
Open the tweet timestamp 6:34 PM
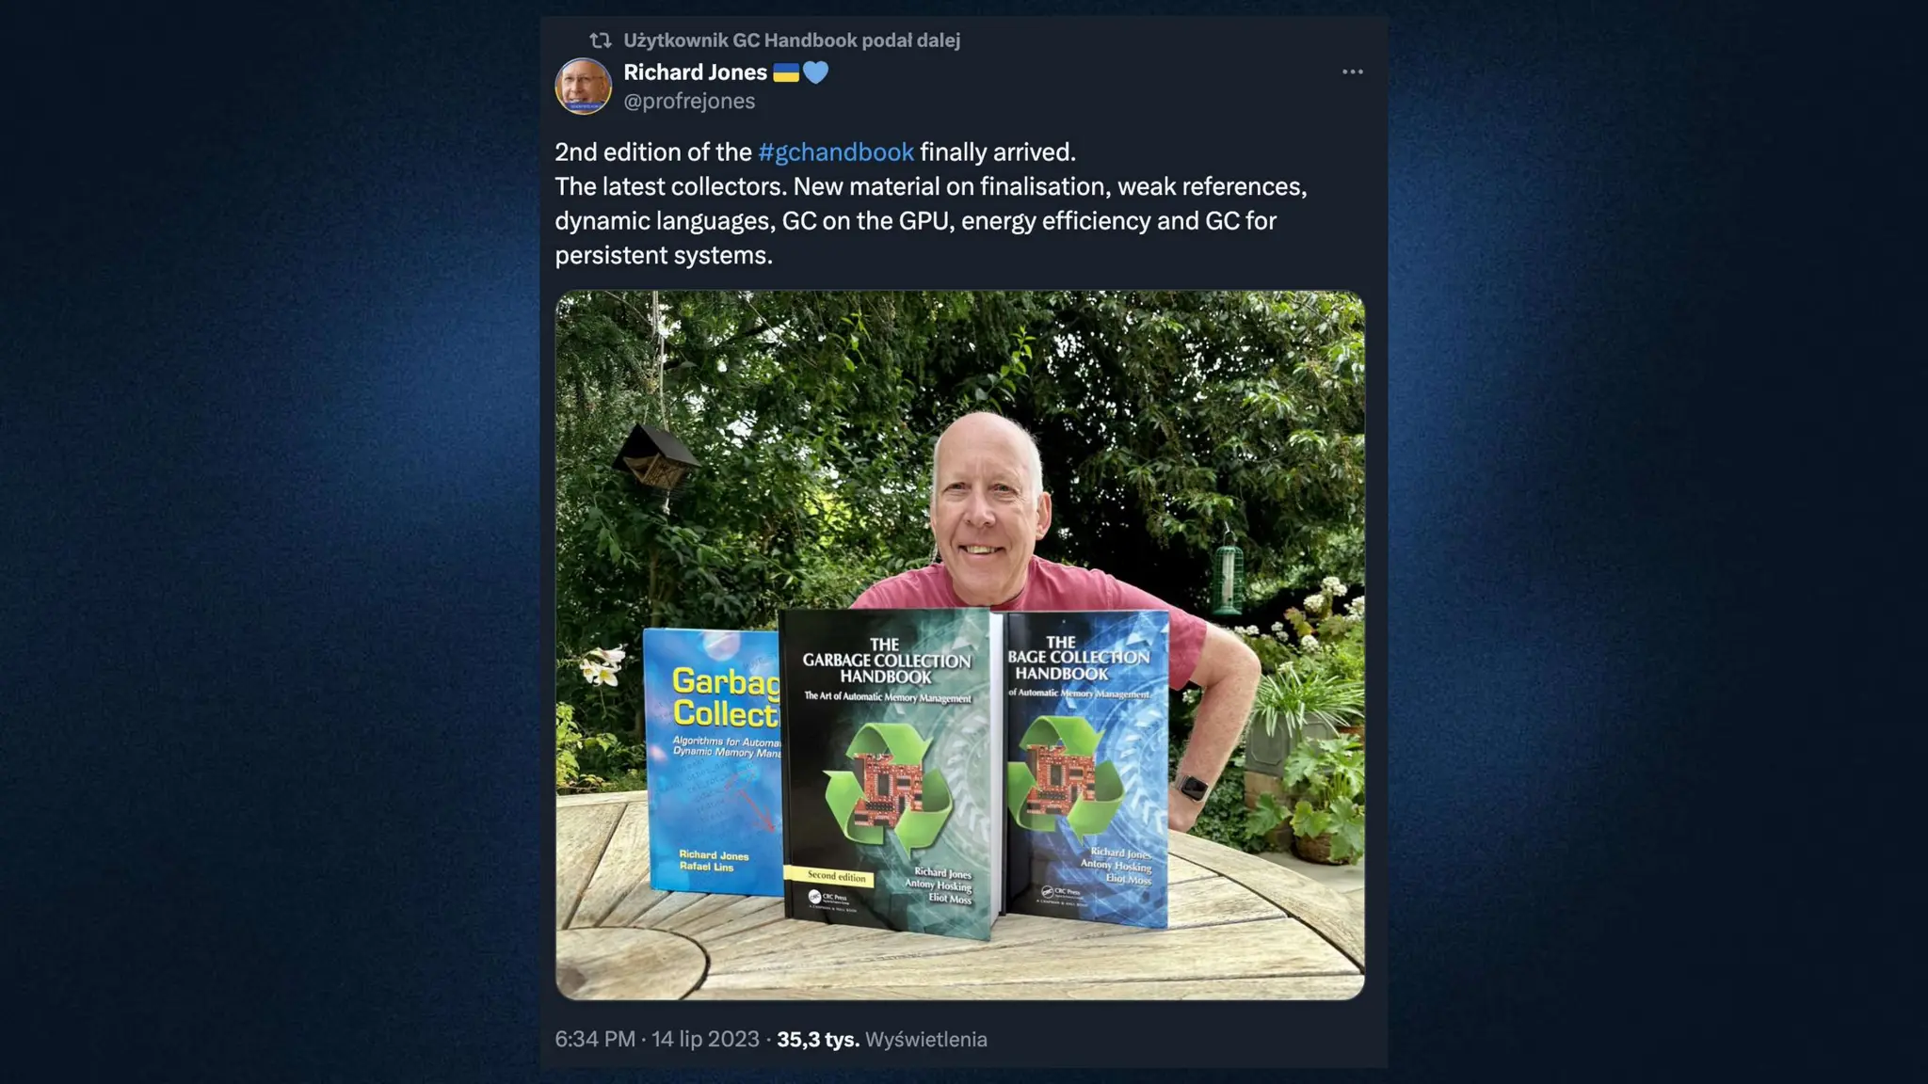(595, 1039)
